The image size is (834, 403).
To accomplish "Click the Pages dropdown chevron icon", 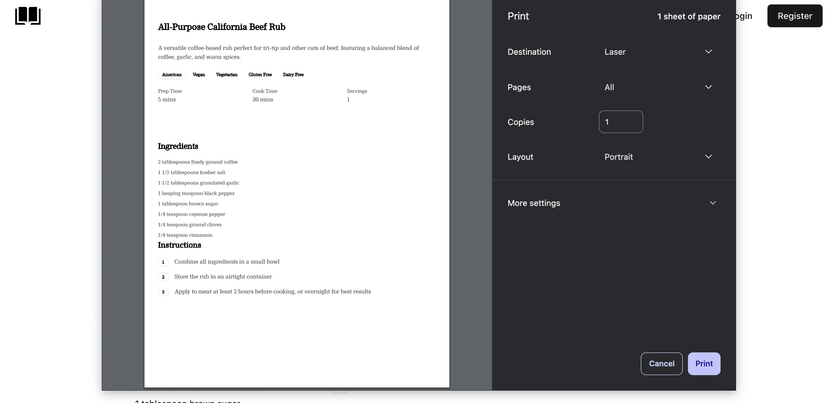I will [x=709, y=87].
